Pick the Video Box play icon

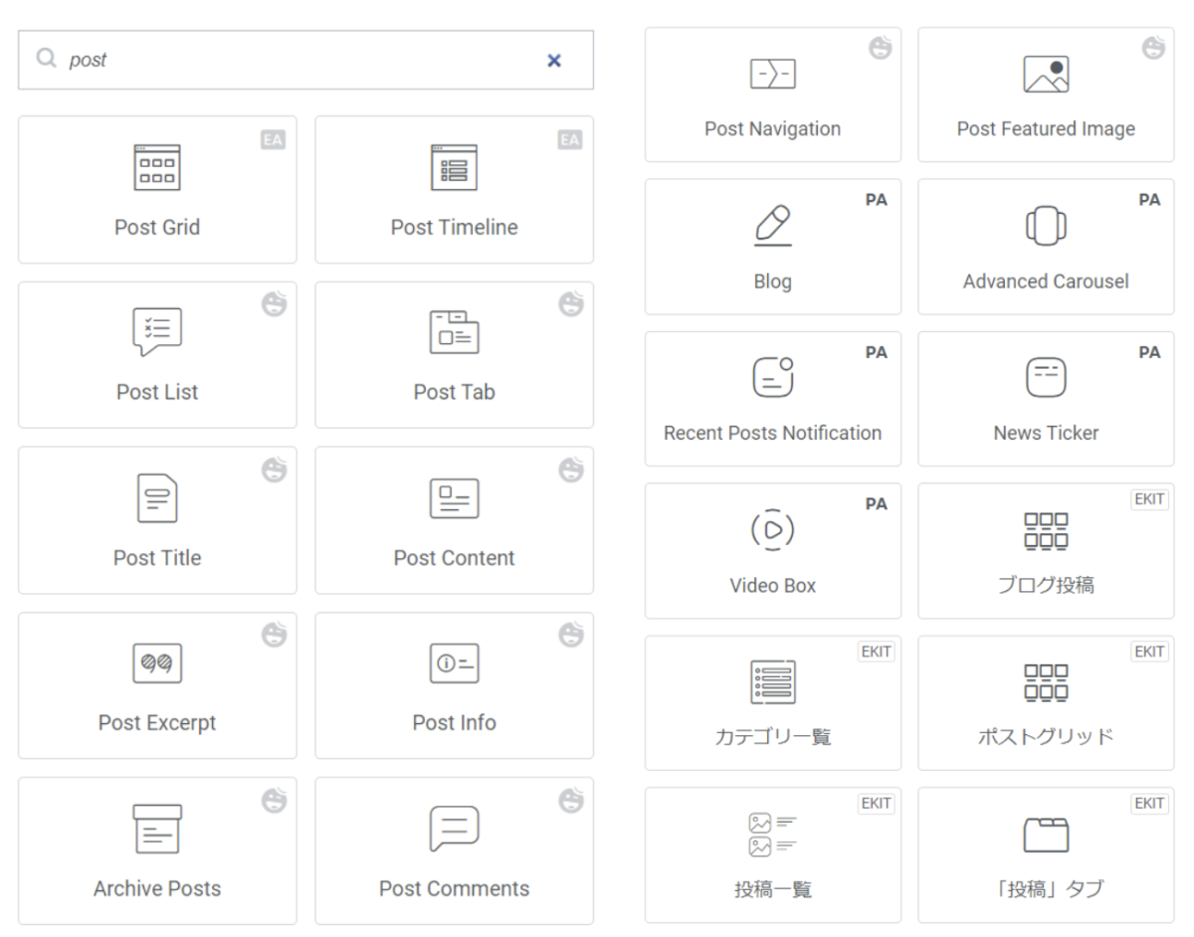772,530
